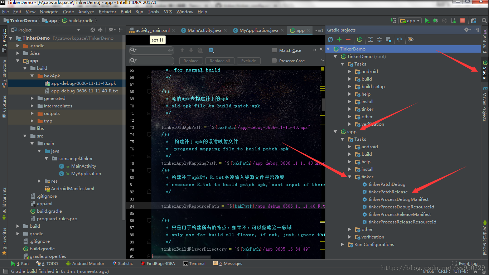Expand the Run Configurations node
This screenshot has width=489, height=275.
[x=343, y=245]
